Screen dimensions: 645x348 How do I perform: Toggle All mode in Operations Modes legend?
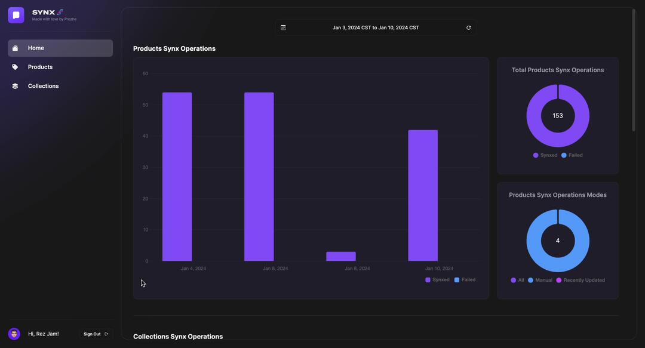517,280
